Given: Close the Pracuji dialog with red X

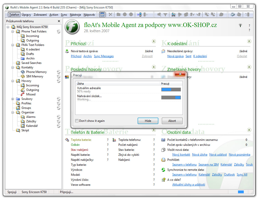Looking at the screenshot, I should tap(180, 74).
